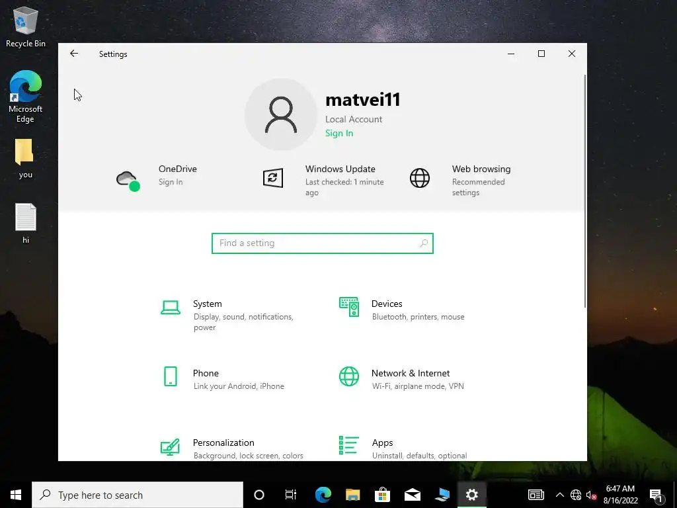Open File Explorer from the taskbar
The height and width of the screenshot is (508, 677).
[353, 495]
